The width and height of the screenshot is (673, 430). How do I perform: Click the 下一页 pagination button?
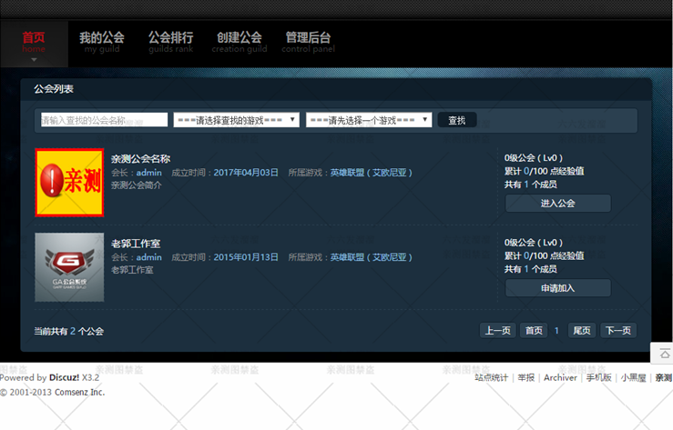tap(618, 331)
